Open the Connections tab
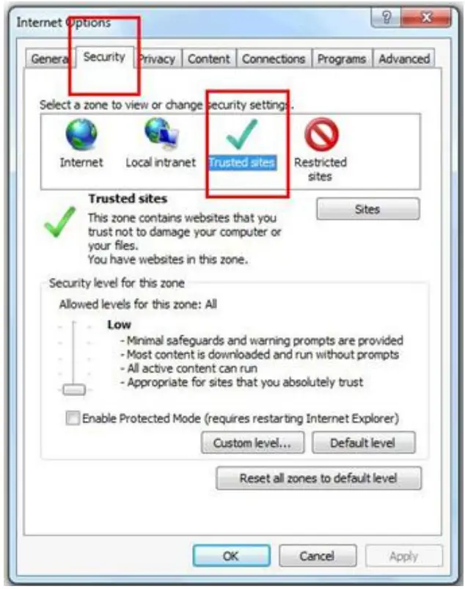465x589 pixels. click(x=274, y=59)
